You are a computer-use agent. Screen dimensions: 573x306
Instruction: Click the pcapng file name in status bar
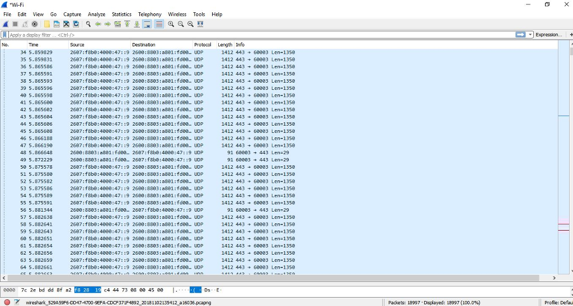pyautogui.click(x=119, y=303)
